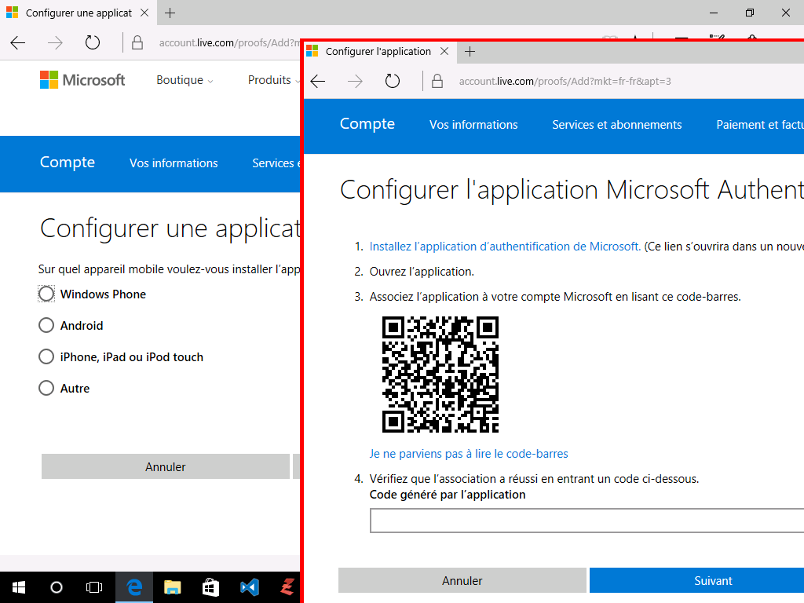Select iPhone, iPad ou iPod touch option
This screenshot has height=603, width=804.
point(46,356)
